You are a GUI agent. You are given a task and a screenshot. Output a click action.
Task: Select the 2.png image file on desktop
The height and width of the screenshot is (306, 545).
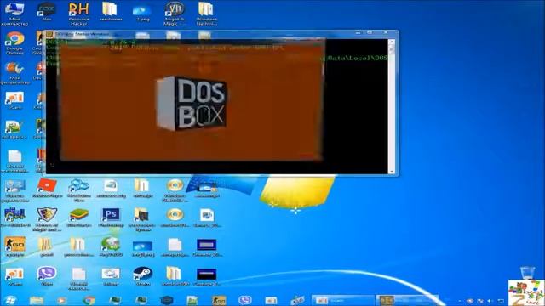(x=142, y=14)
